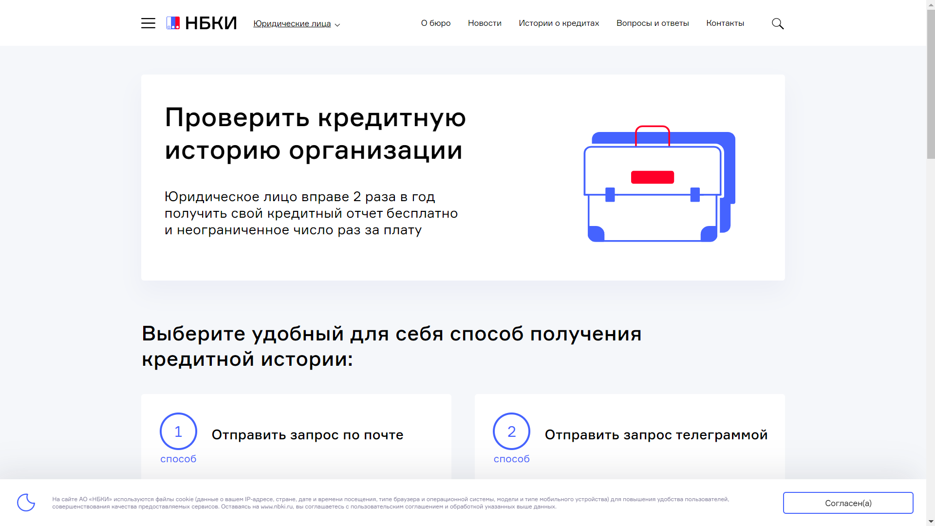Select step circle number 2
The height and width of the screenshot is (526, 935).
coord(511,431)
